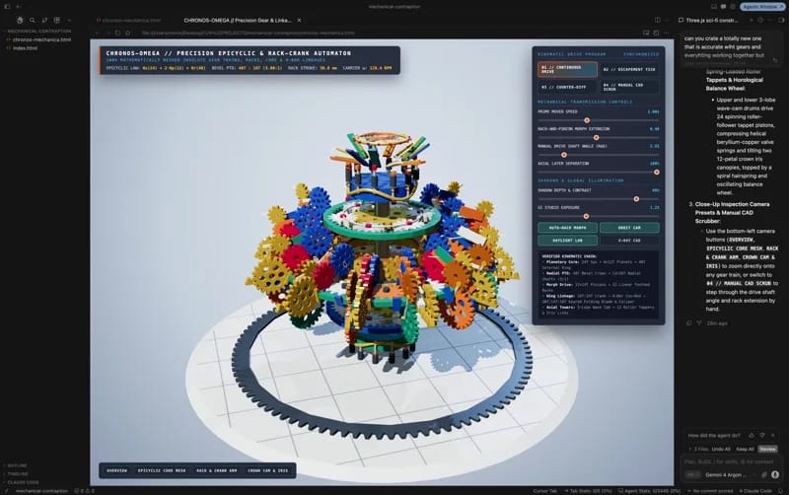Viewport: 789px width, 495px height.
Task: Switch camera to Crown Cam & Iris
Action: point(267,471)
